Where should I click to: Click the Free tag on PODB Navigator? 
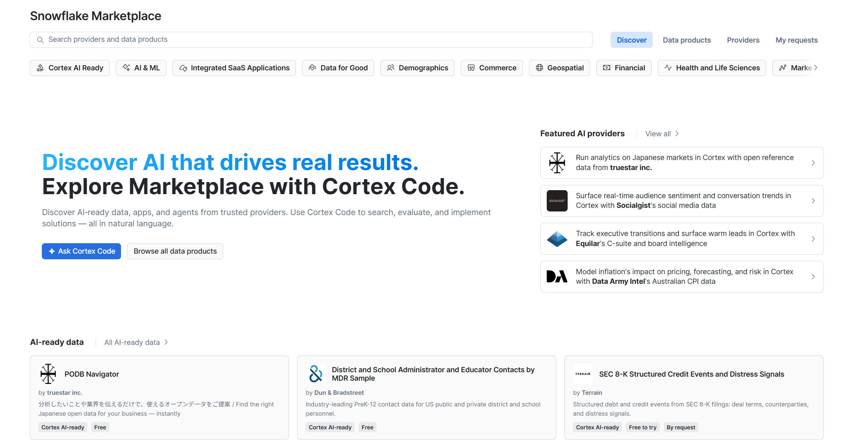pyautogui.click(x=100, y=427)
